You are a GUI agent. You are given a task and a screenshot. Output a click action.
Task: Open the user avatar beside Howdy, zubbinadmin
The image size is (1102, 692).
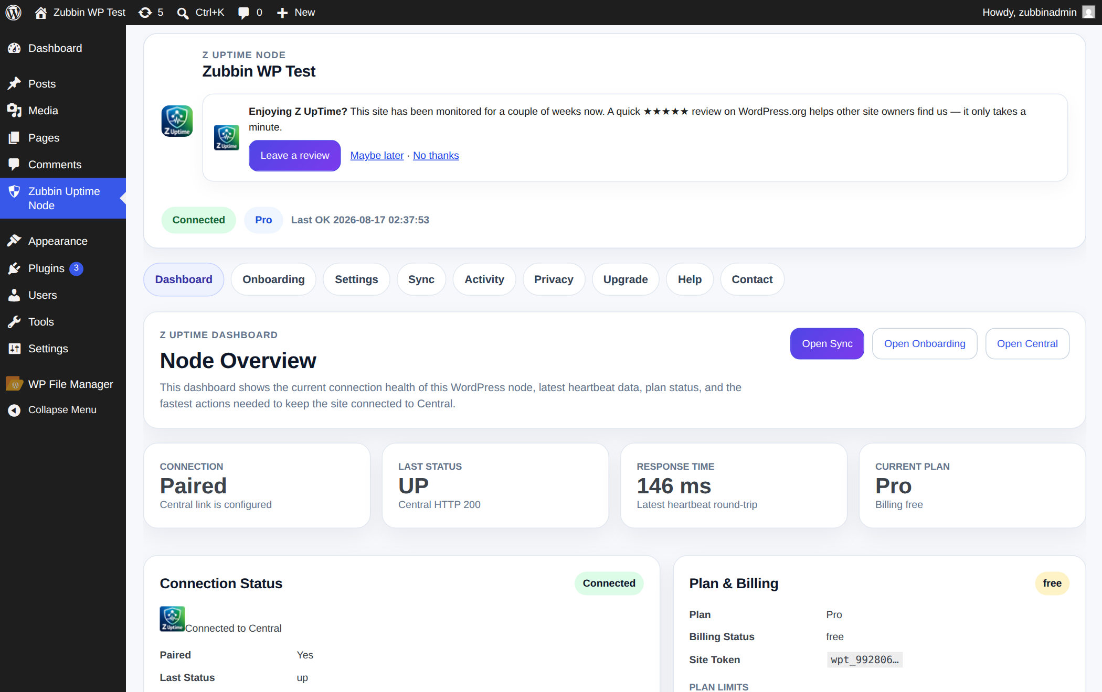pos(1089,12)
